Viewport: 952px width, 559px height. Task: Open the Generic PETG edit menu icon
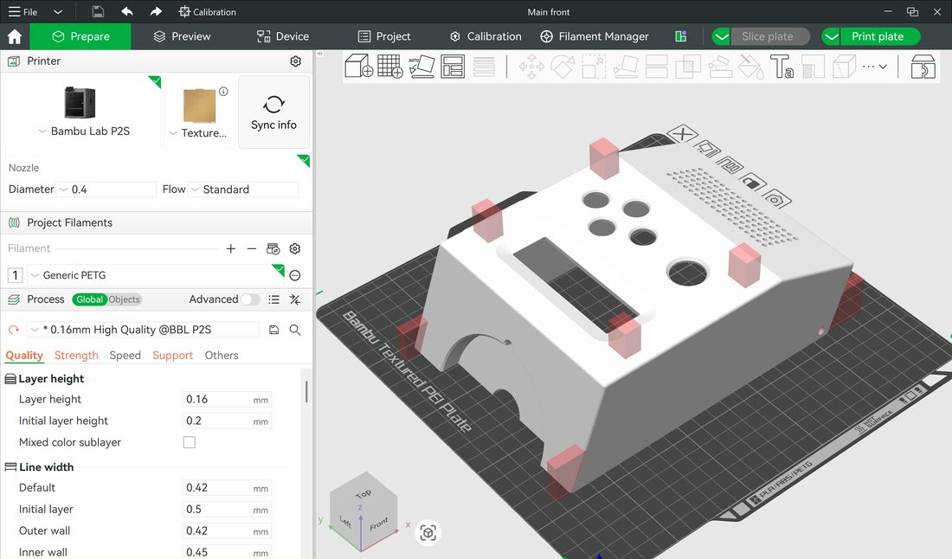[295, 275]
